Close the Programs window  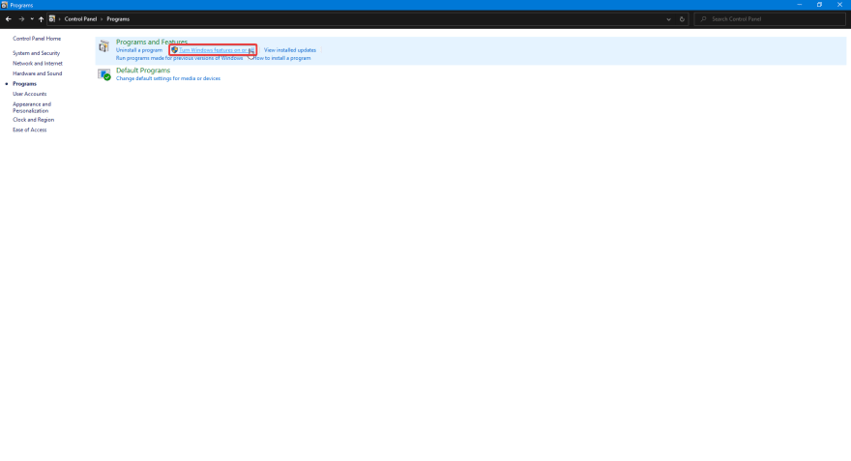point(839,5)
